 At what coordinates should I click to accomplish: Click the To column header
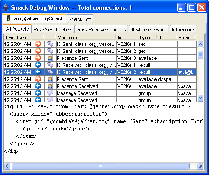pos(167,38)
